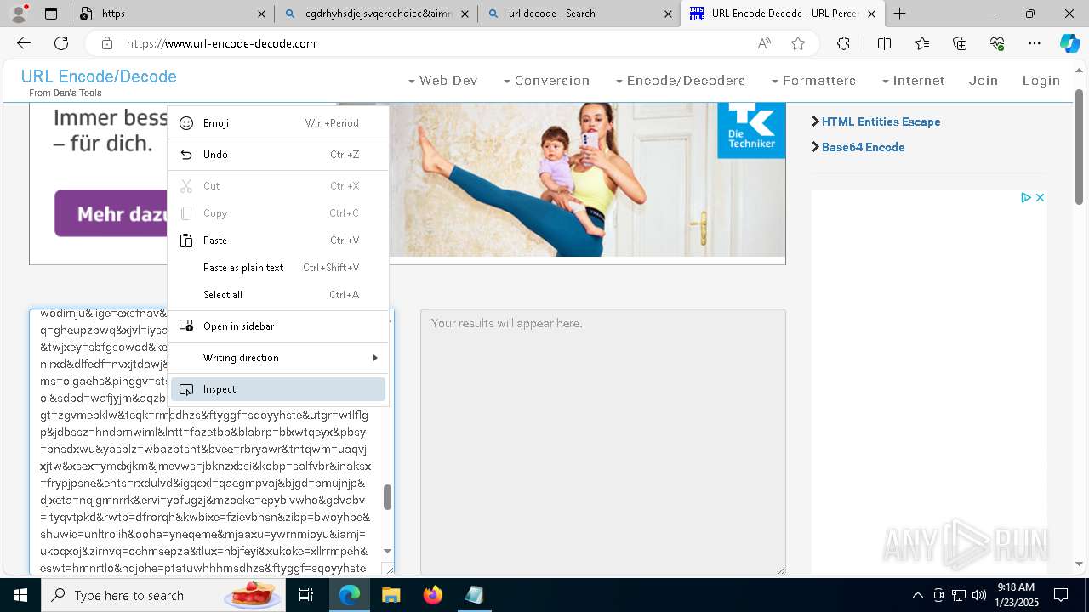Viewport: 1089px width, 612px height.
Task: Open the Split screen icon
Action: tap(884, 43)
